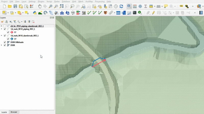Open the measure tool dropdown arrow

coord(162,6)
